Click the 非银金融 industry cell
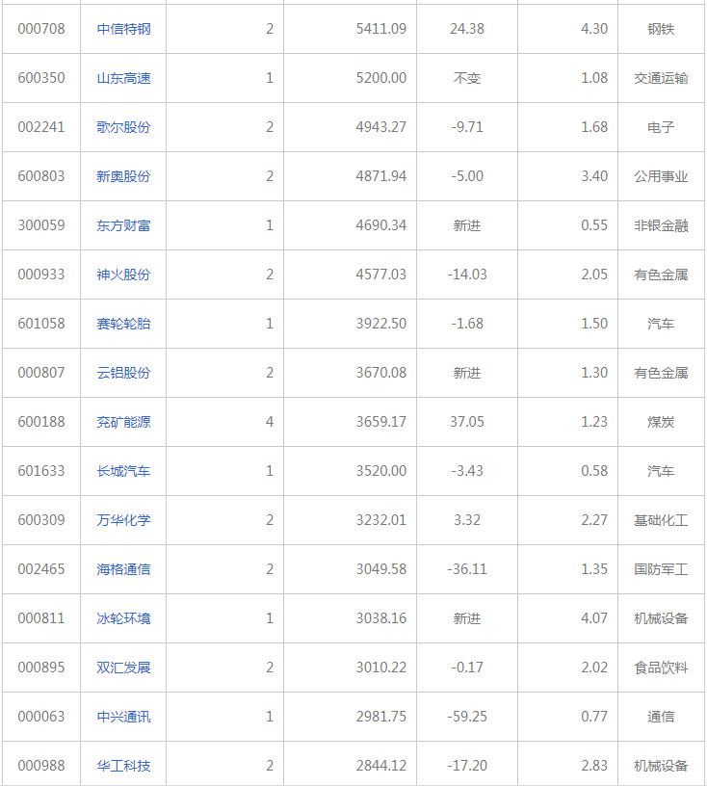Viewport: 707px width, 786px height. [x=661, y=225]
